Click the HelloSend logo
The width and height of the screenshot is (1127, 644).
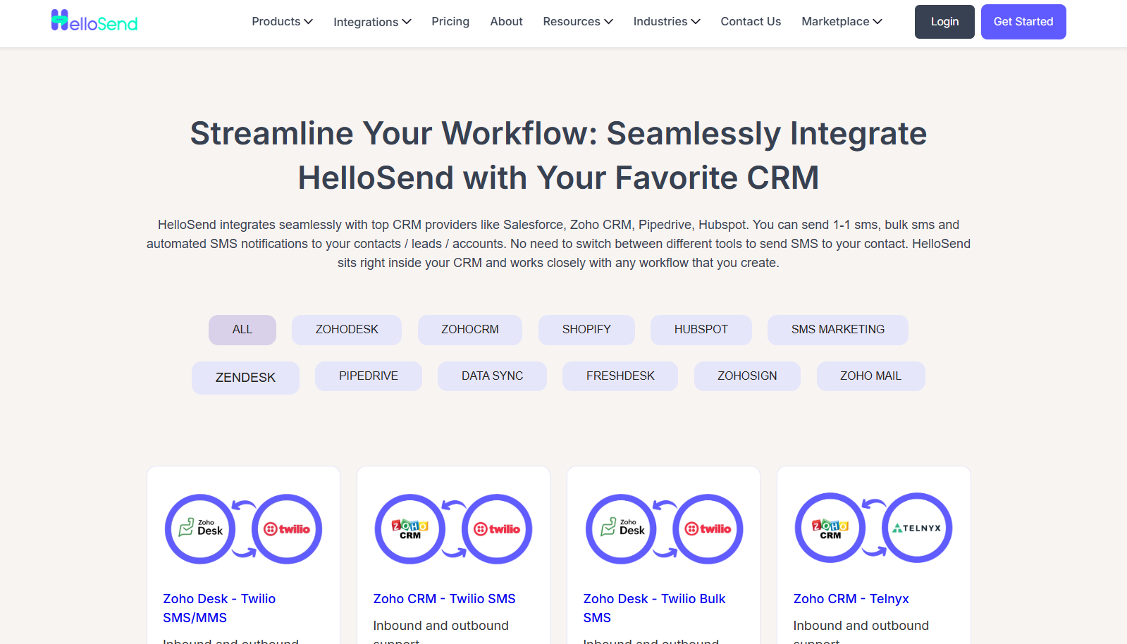coord(94,21)
